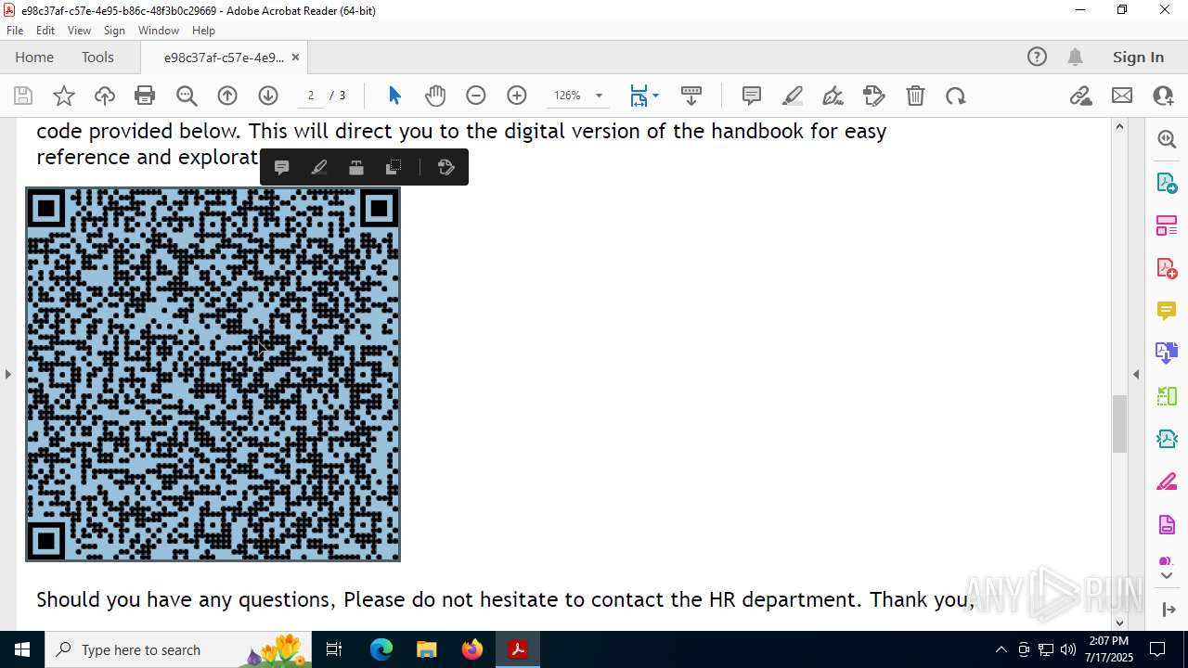The height and width of the screenshot is (668, 1188).
Task: Zoom in with the plus button
Action: pos(517,96)
